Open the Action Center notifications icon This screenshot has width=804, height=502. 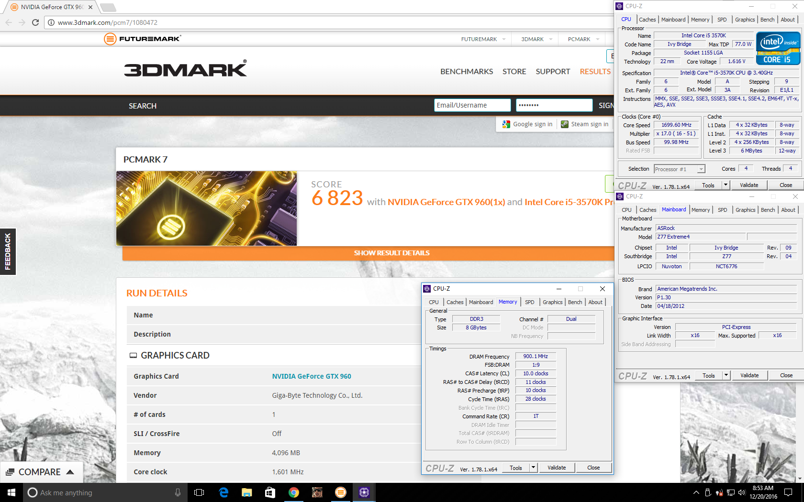pyautogui.click(x=788, y=492)
